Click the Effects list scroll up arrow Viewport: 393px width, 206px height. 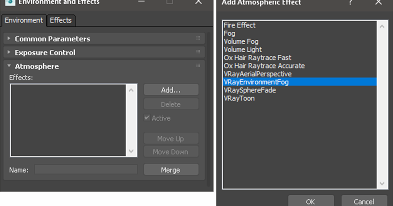coord(131,90)
